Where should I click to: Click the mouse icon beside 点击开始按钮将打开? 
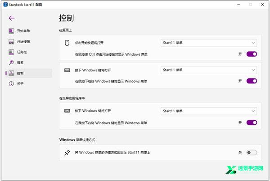click(x=67, y=43)
